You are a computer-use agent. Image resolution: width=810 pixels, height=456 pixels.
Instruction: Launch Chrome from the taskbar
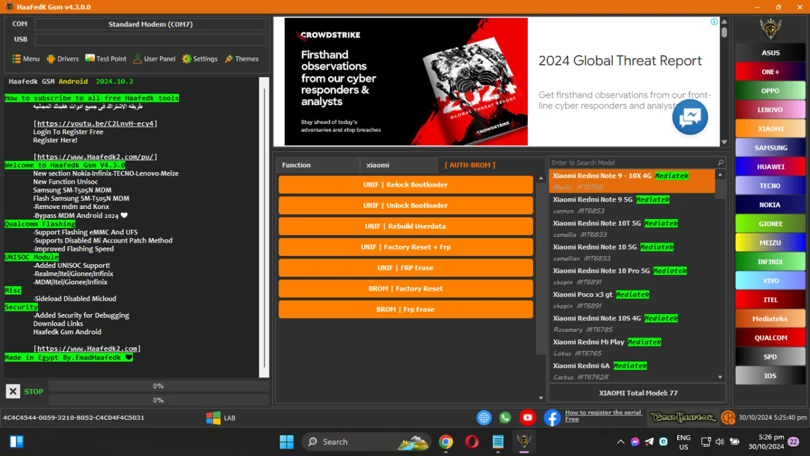(446, 441)
